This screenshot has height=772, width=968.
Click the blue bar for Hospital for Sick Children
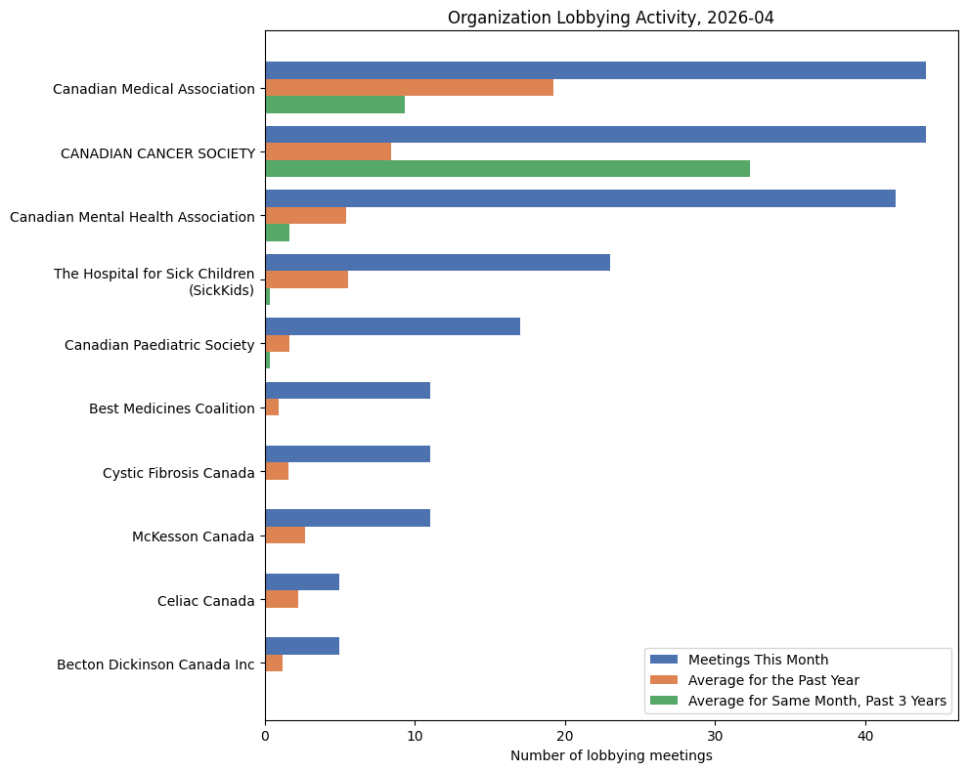438,262
